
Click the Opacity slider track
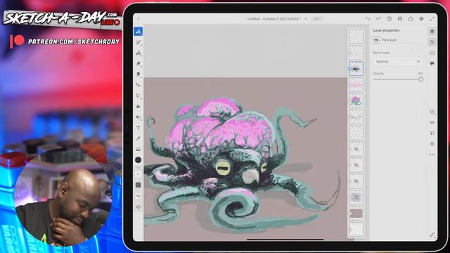tap(395, 79)
